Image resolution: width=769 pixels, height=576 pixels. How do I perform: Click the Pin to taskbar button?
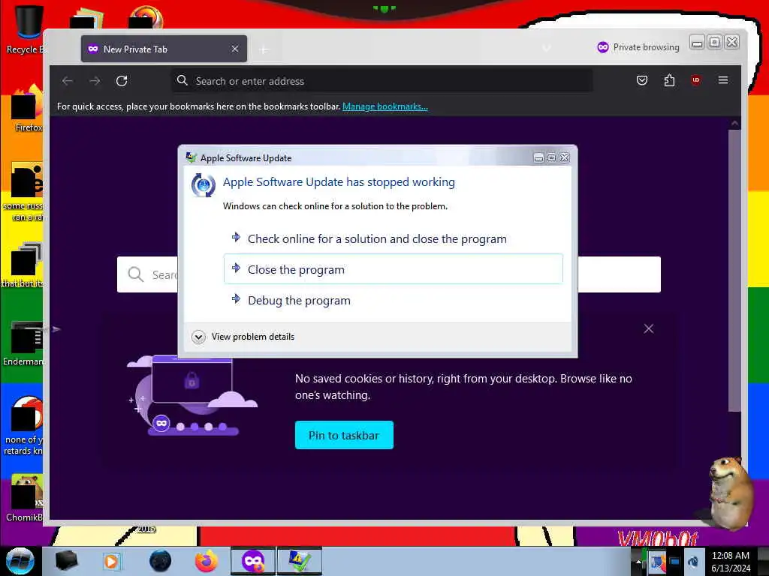pyautogui.click(x=344, y=435)
